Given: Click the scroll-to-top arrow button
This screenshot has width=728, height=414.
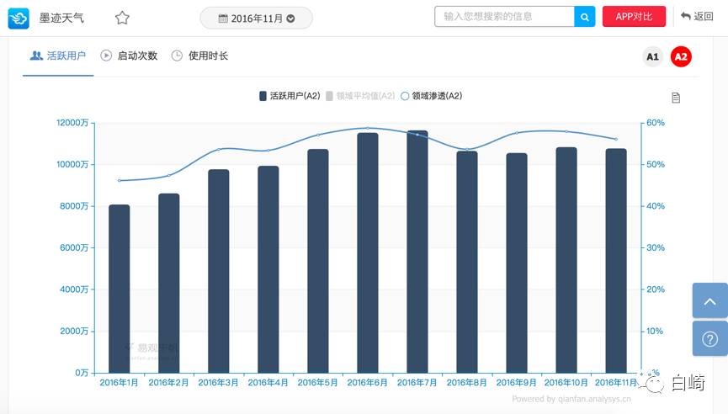Looking at the screenshot, I should click(709, 300).
